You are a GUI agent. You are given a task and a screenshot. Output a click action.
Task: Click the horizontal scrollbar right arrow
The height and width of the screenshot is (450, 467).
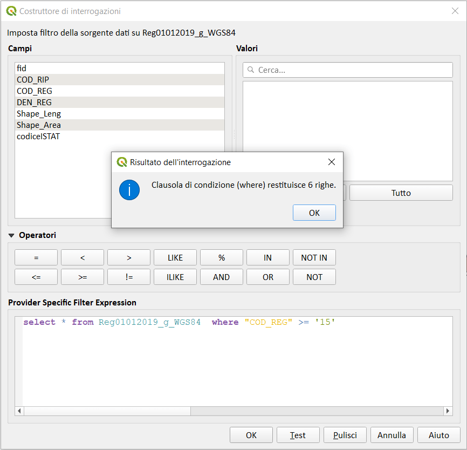(448, 411)
